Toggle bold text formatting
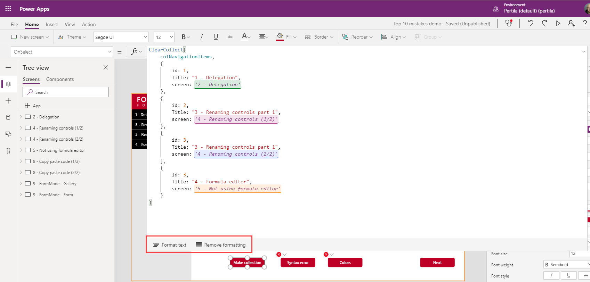The height and width of the screenshot is (282, 590). click(184, 37)
